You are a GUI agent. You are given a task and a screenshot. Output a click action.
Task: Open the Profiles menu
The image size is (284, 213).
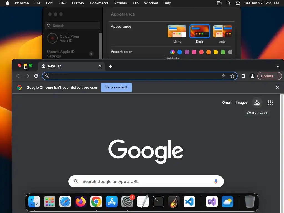click(121, 3)
